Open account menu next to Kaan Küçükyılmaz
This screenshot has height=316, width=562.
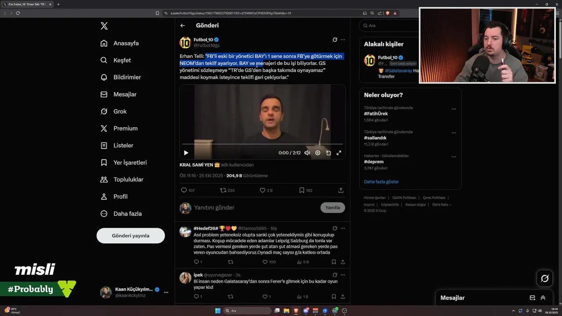(166, 292)
